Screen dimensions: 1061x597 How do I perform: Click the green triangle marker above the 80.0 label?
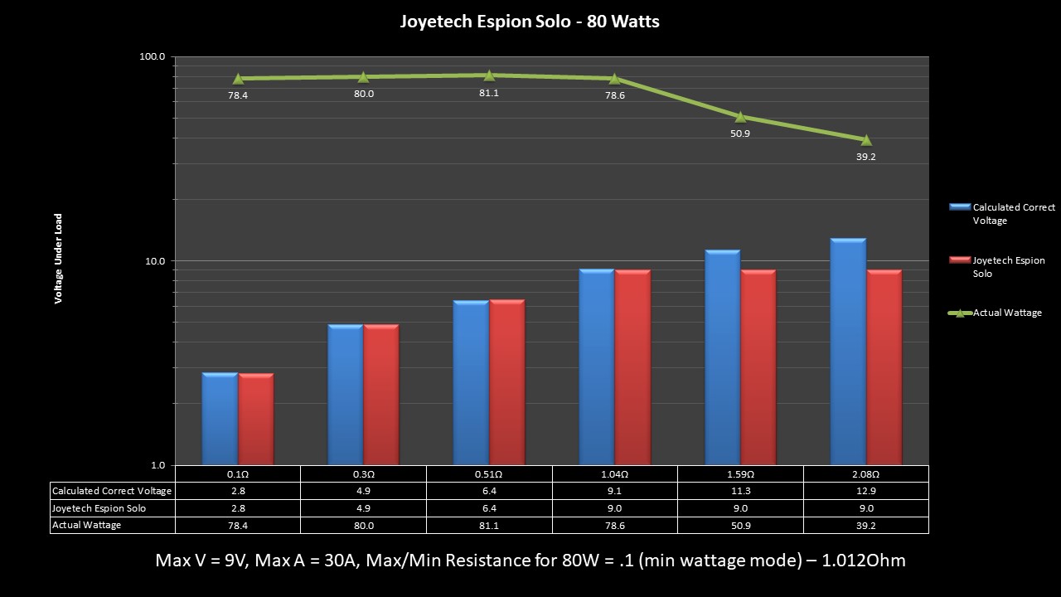pos(363,77)
